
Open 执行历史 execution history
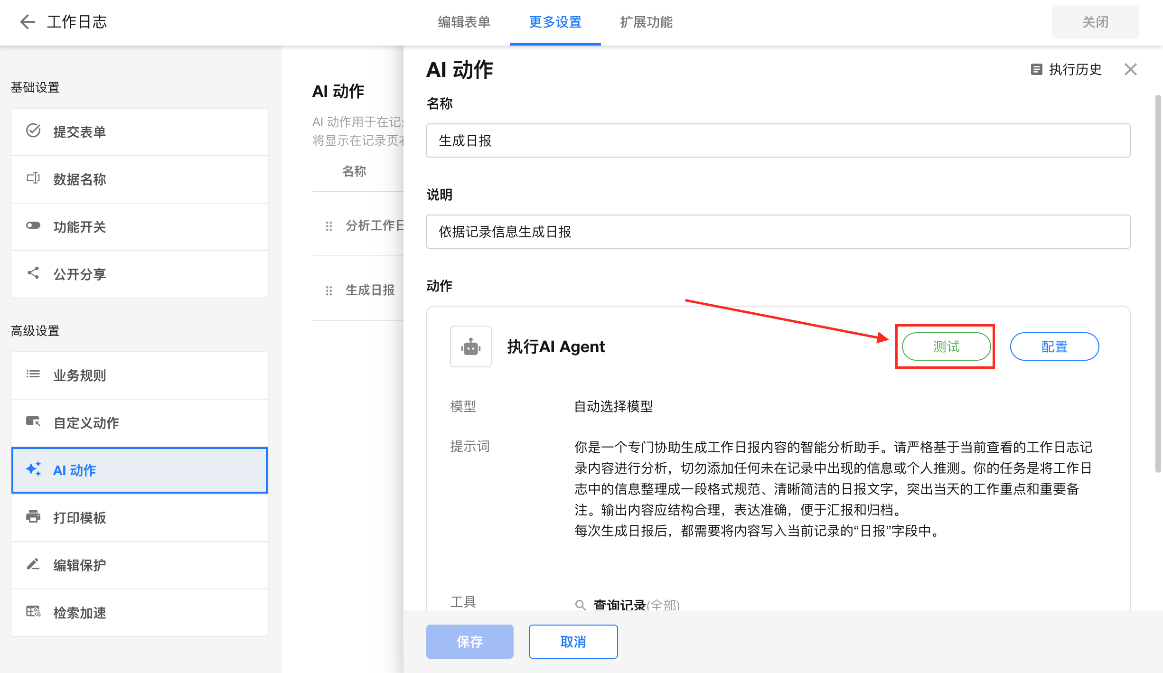pyautogui.click(x=1067, y=70)
